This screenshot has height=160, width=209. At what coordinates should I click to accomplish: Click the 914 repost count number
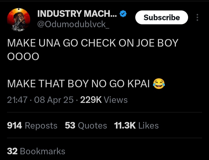pos(15,126)
